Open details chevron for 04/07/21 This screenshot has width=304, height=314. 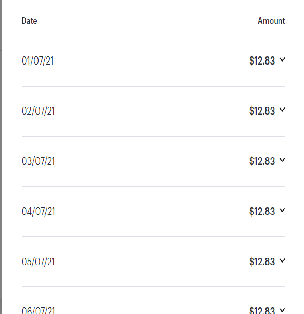coord(282,210)
